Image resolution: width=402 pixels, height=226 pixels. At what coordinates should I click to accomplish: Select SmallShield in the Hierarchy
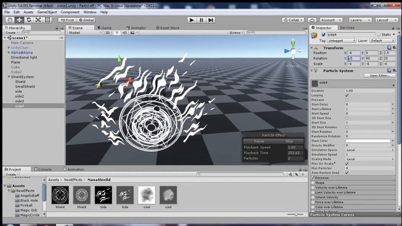[25, 87]
